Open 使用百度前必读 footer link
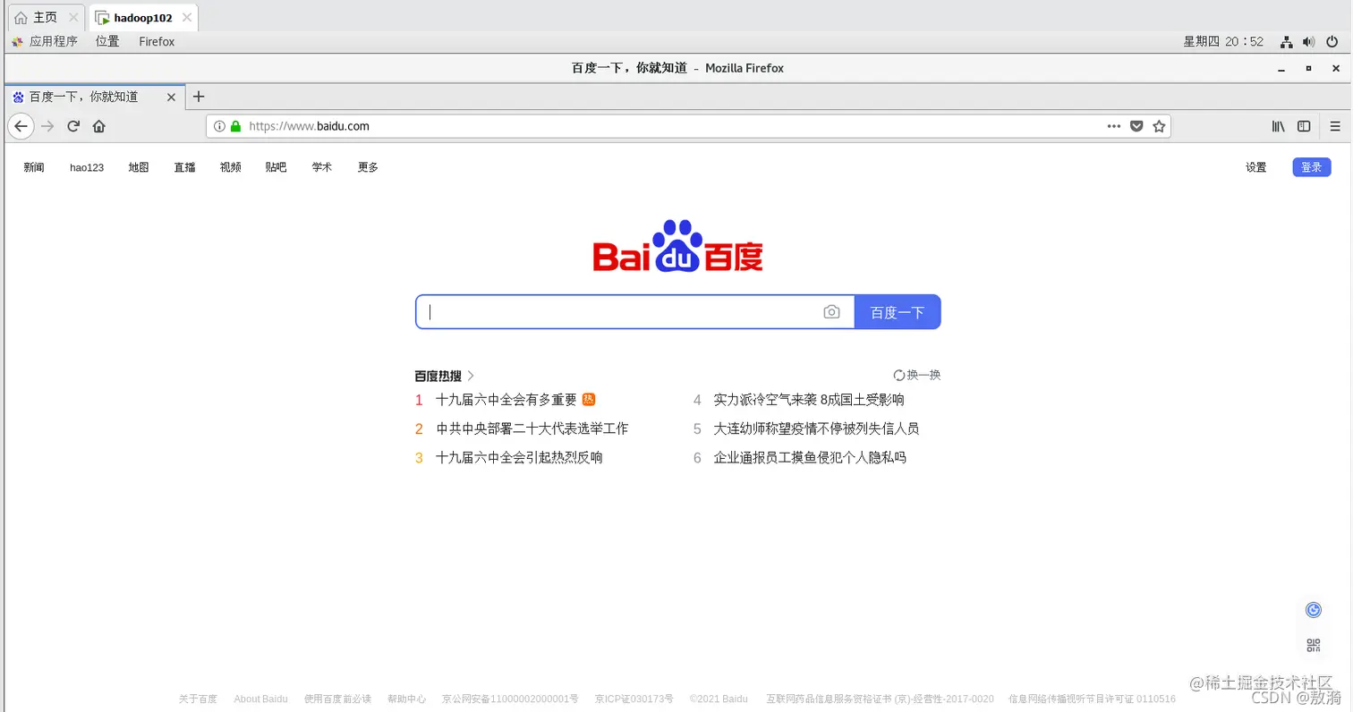This screenshot has width=1353, height=712. click(x=337, y=699)
